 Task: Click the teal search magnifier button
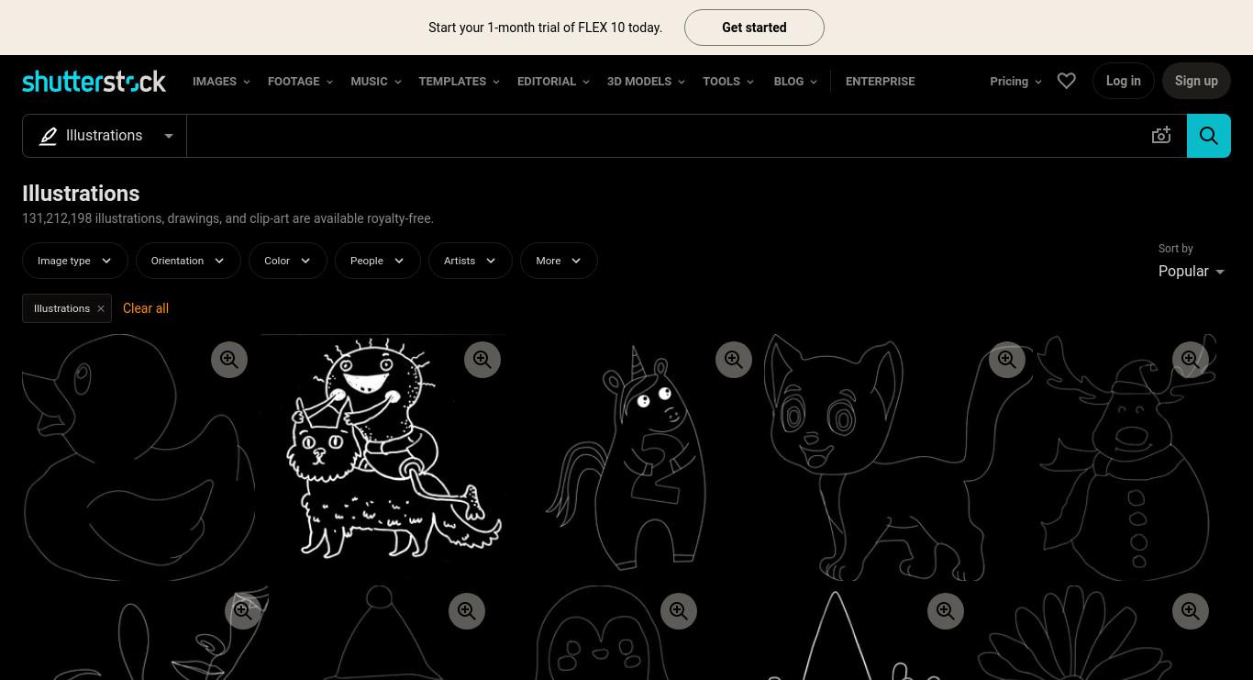1209,136
